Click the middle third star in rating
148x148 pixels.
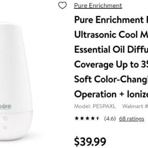click(x=87, y=118)
